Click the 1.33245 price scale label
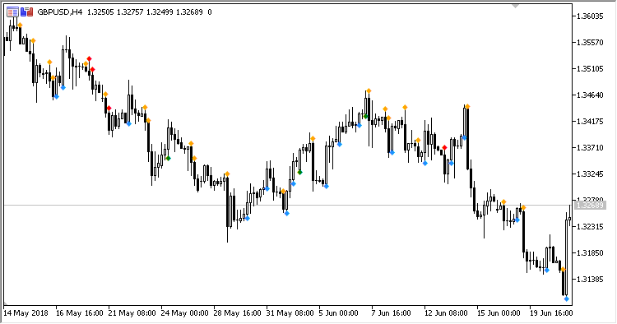617x324 pixels. 590,174
